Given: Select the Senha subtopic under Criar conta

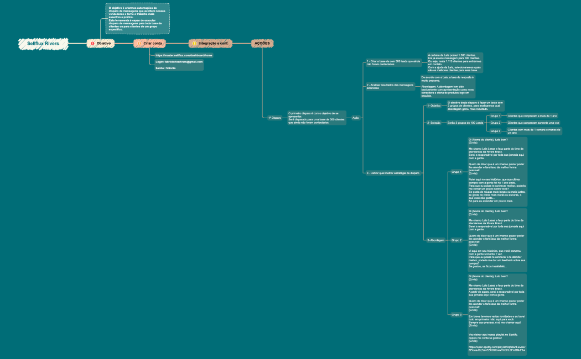Looking at the screenshot, I should point(165,68).
